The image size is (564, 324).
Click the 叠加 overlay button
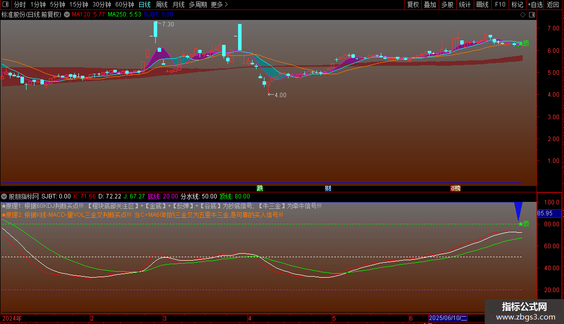[430, 4]
